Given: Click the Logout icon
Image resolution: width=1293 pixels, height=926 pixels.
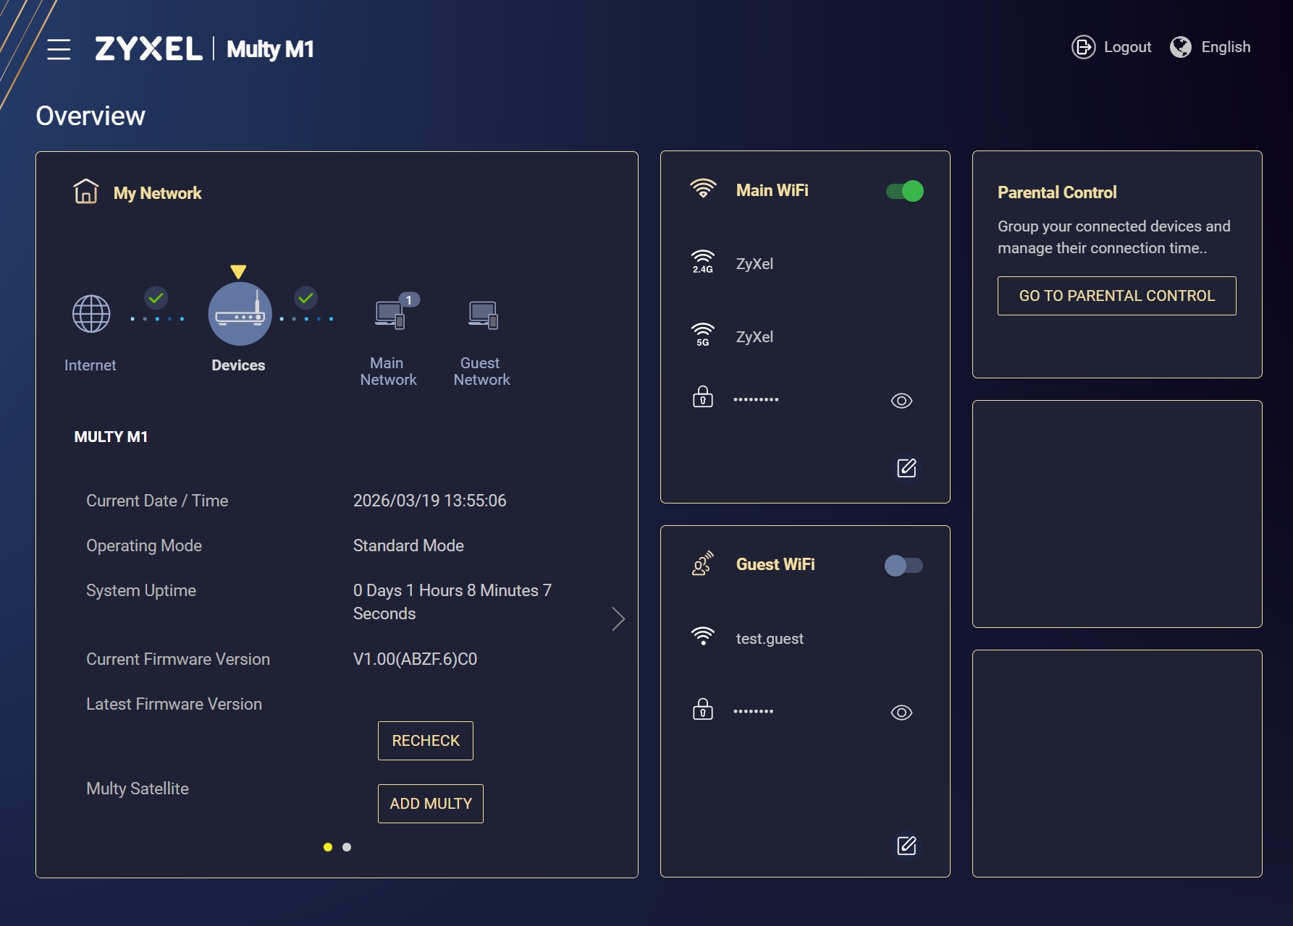Looking at the screenshot, I should click(x=1083, y=47).
